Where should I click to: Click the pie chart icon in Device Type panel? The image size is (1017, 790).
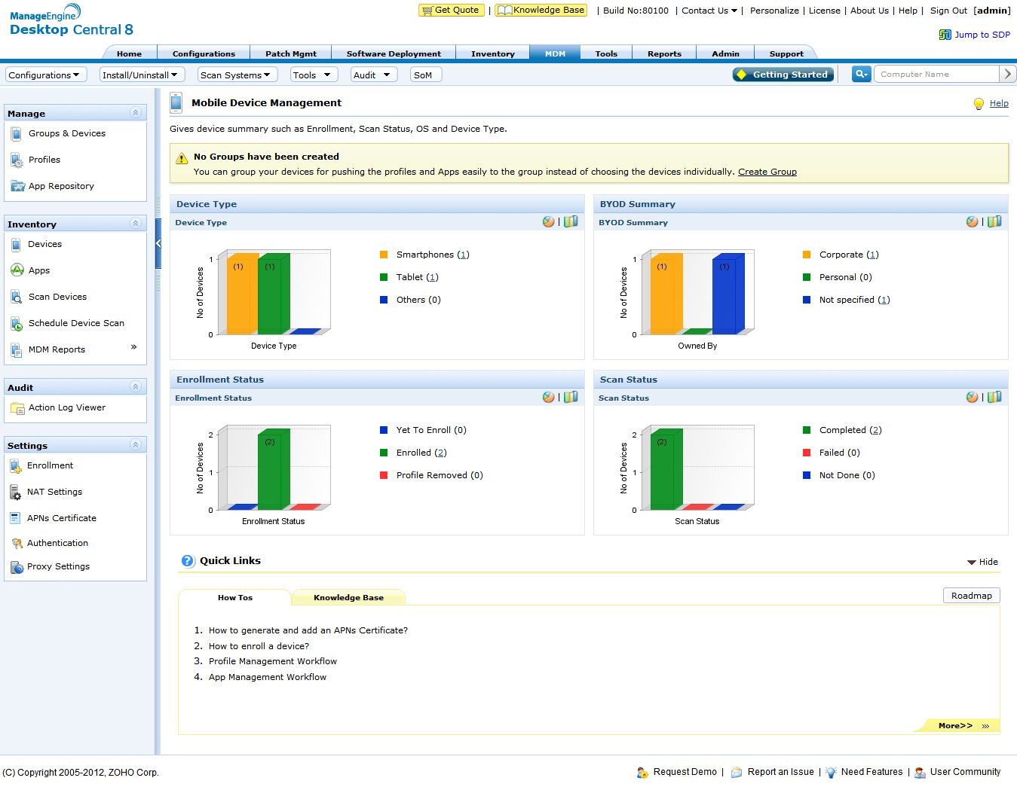point(548,222)
